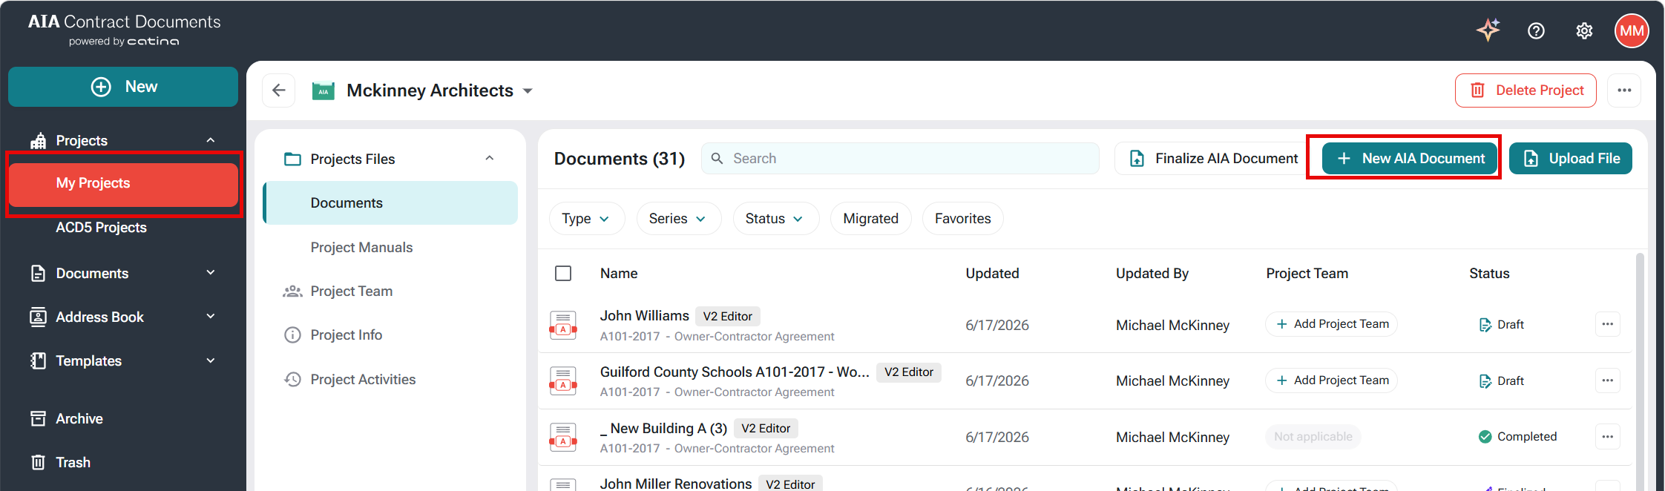
Task: Click the Project Team column header
Action: 1307,274
